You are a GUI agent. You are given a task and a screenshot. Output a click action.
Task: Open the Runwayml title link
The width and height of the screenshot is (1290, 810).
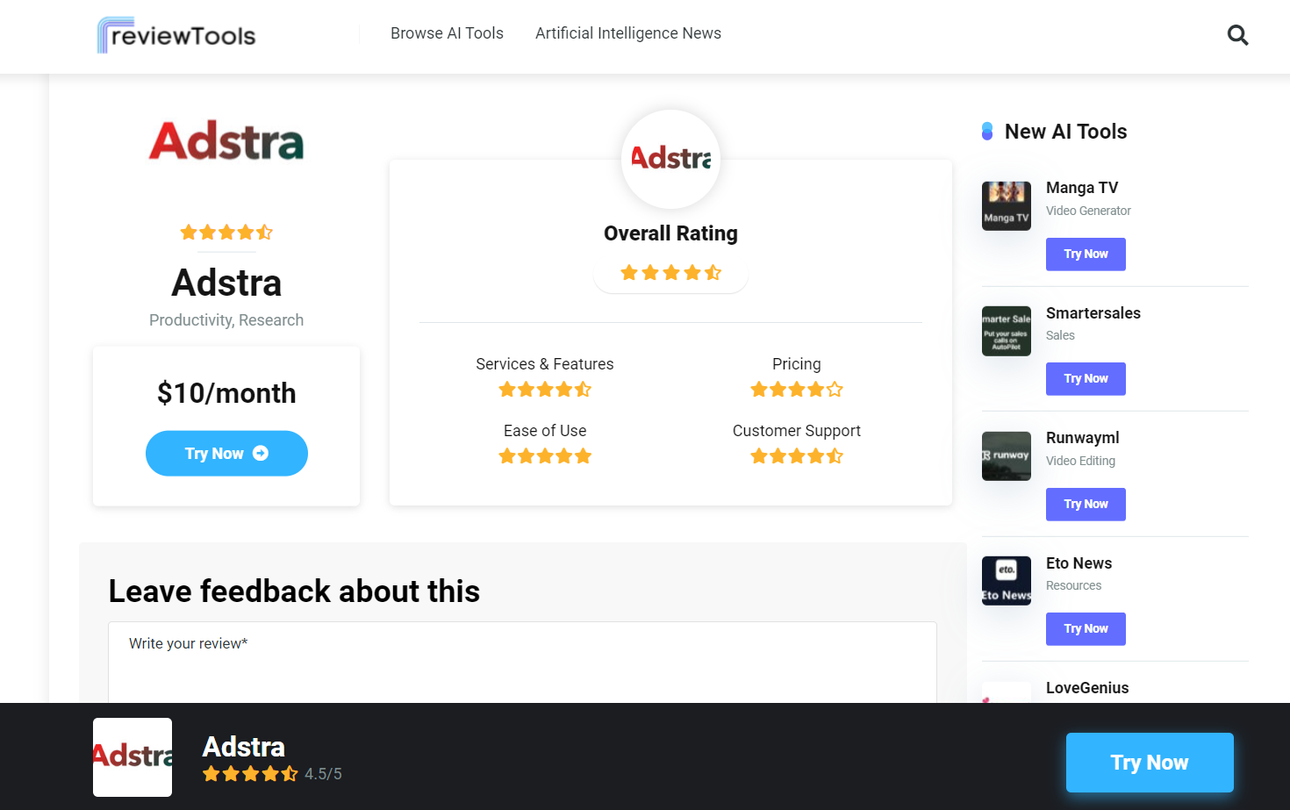tap(1083, 438)
